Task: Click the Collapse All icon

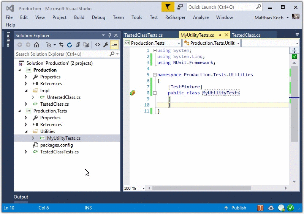Action: 78,45
